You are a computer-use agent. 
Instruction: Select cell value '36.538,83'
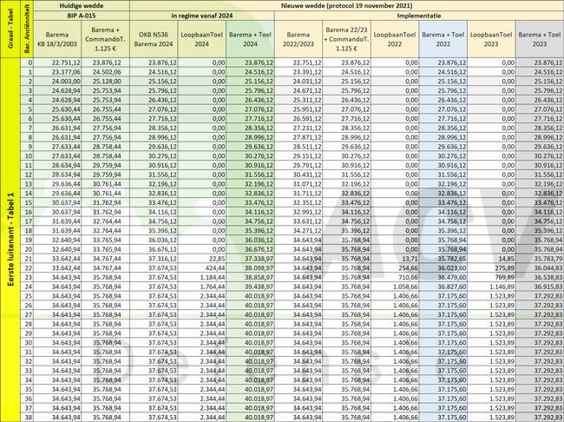pyautogui.click(x=548, y=278)
